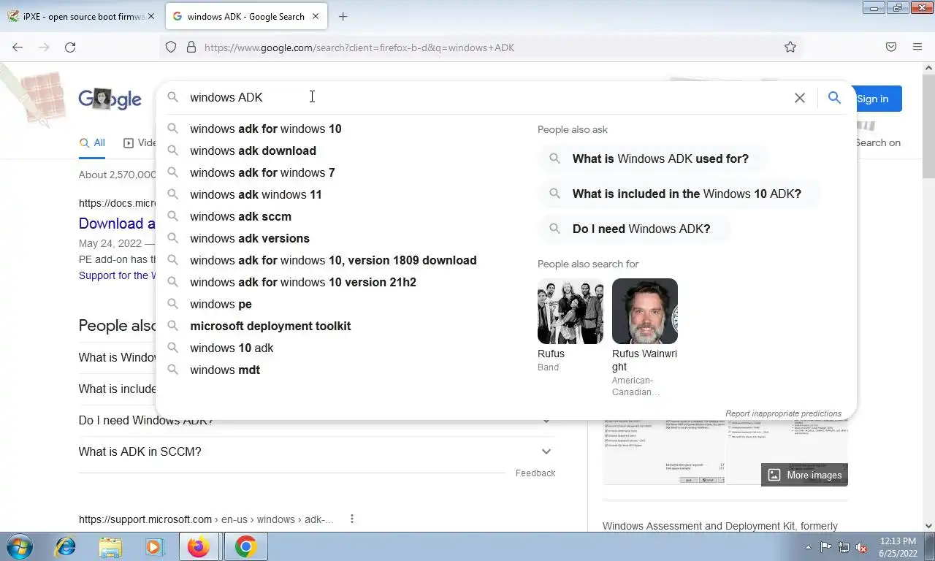Open Rufus Wainwright thumbnail
The height and width of the screenshot is (561, 935).
(645, 311)
